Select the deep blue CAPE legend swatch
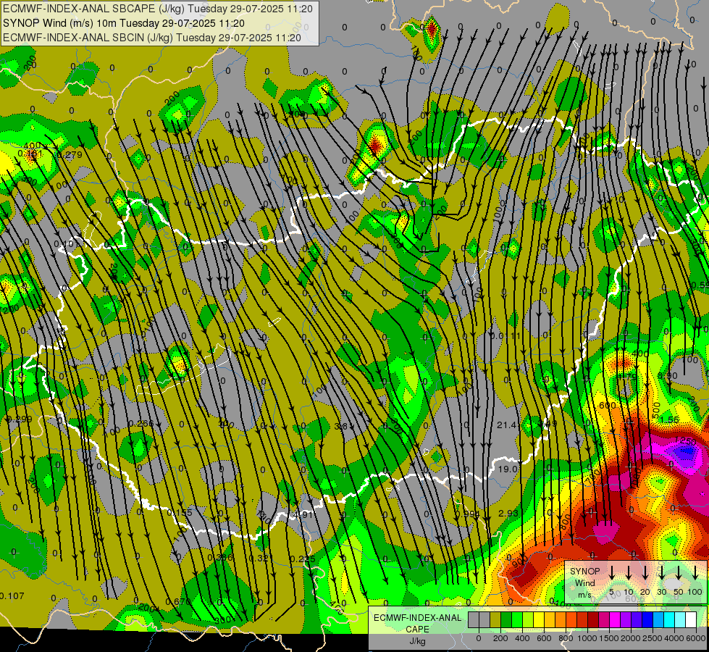The width and height of the screenshot is (709, 652). (647, 619)
